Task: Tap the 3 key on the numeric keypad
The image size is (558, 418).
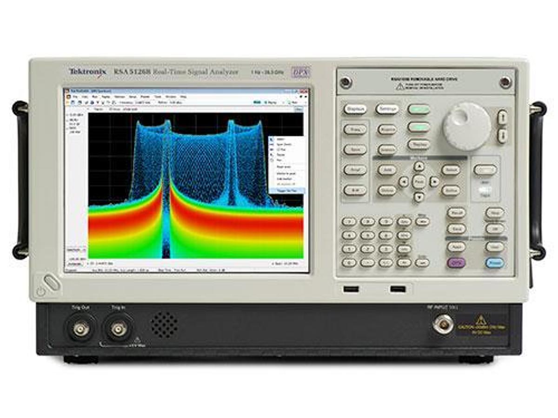Action: tap(385, 248)
